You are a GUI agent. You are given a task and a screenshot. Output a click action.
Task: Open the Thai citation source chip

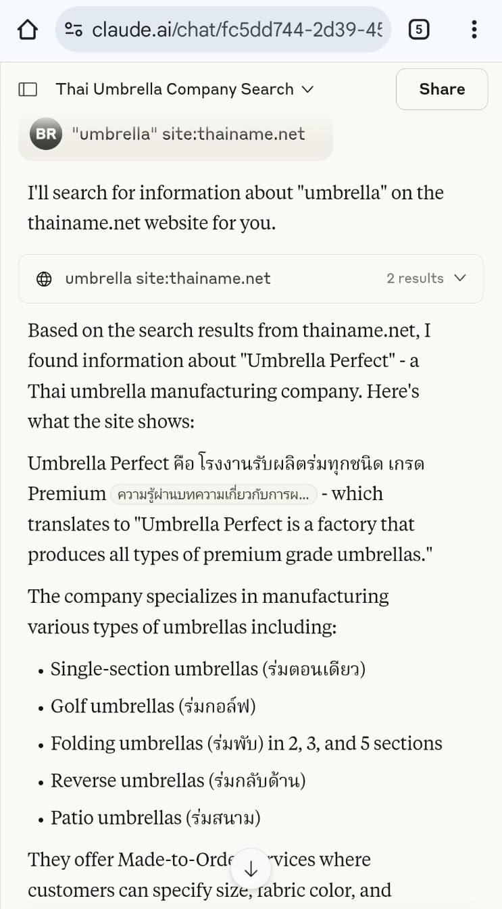tap(214, 494)
